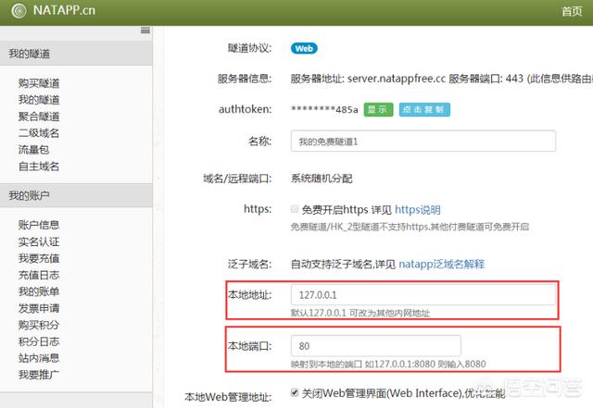Uncheck 关闭Web管理界面 checkbox

click(295, 392)
